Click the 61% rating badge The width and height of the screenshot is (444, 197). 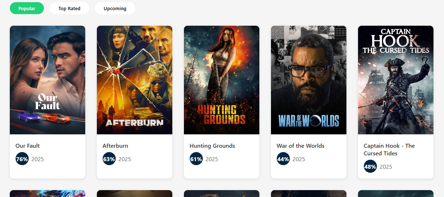pos(196,159)
